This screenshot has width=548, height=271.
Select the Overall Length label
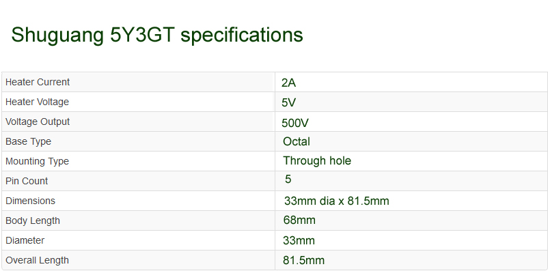coord(38,260)
